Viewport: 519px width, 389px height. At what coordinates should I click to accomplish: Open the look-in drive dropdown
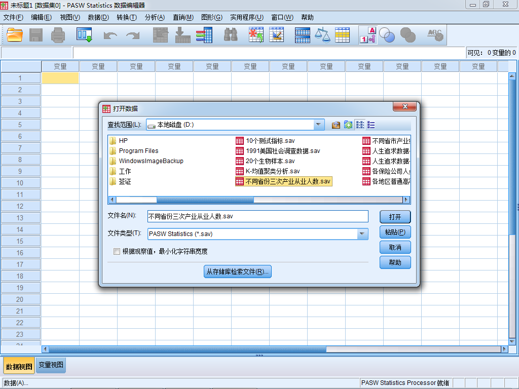coord(318,125)
